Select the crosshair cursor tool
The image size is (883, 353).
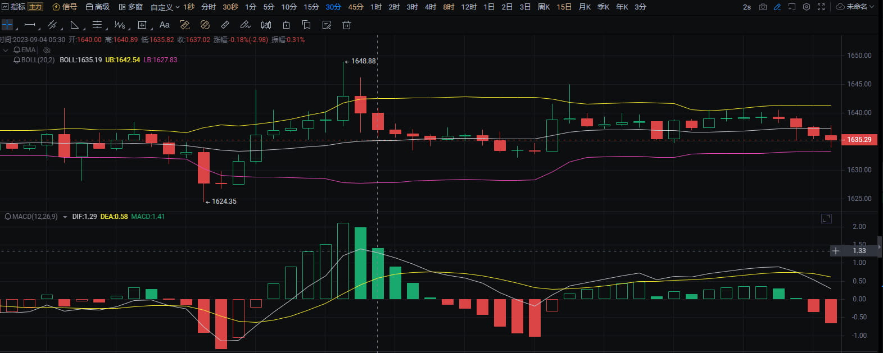point(7,25)
